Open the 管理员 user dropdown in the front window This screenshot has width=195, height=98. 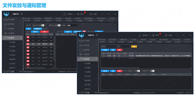(144, 35)
